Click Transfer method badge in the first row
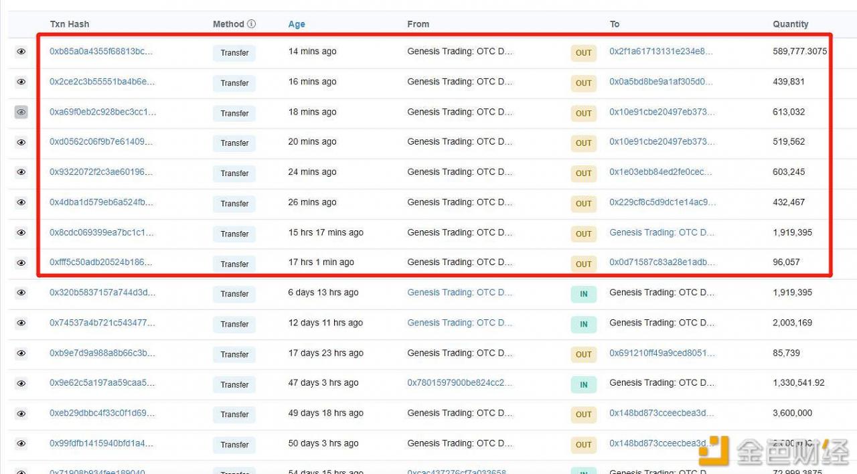This screenshot has height=474, width=857. coord(234,53)
